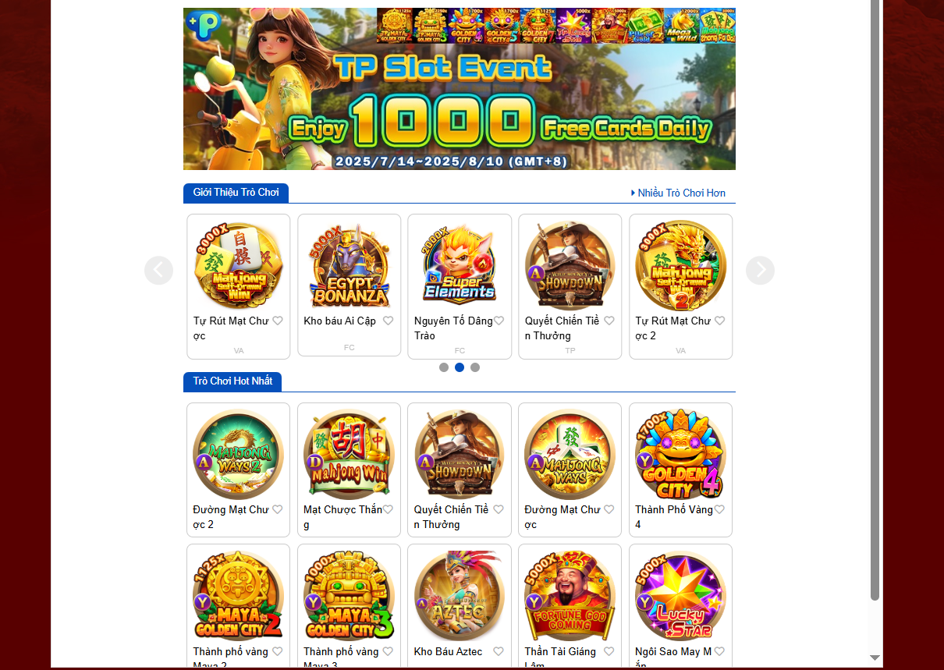Switch to Giới Thiệu Trò Chơi tab
This screenshot has width=944, height=670.
click(236, 193)
